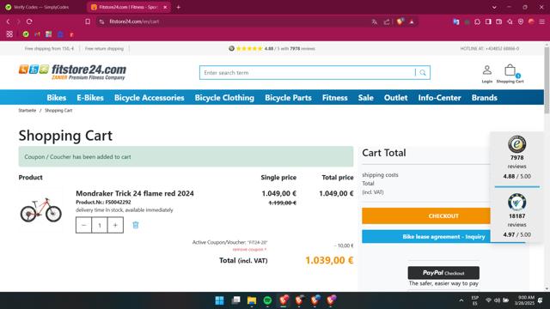Decrease quantity with minus button

point(83,225)
